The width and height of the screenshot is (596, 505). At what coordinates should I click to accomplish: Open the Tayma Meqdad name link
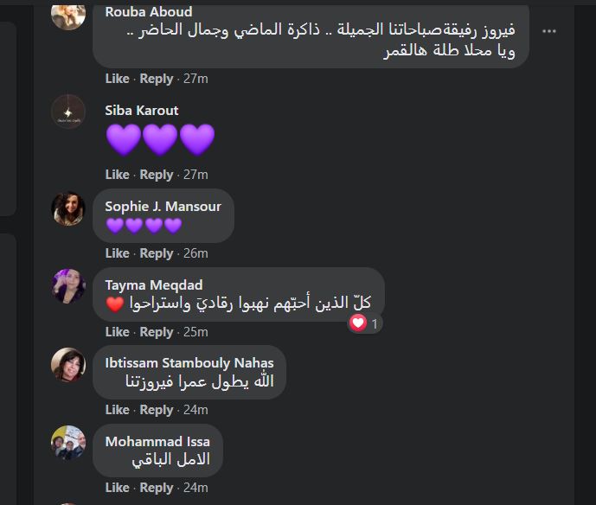click(x=154, y=285)
